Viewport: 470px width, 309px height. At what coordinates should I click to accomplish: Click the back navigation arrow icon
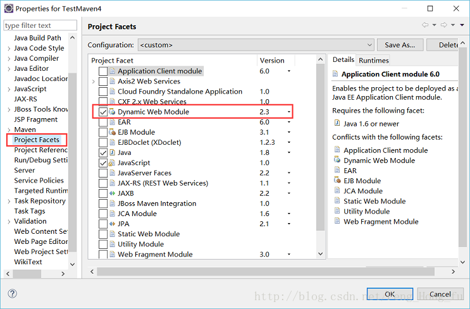[x=425, y=25]
